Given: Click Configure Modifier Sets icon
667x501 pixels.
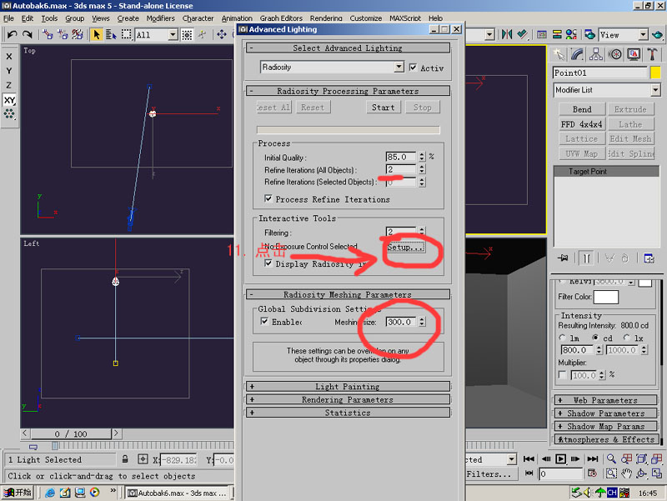Looking at the screenshot, I should click(x=649, y=258).
